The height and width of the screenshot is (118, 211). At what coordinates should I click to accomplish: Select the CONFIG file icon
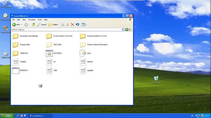point(15,62)
